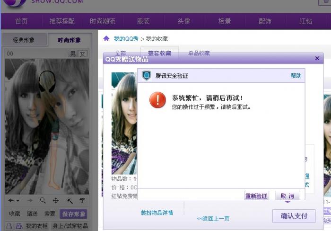Click the redo arrow under avatar preview
The image size is (331, 231).
coord(29,201)
